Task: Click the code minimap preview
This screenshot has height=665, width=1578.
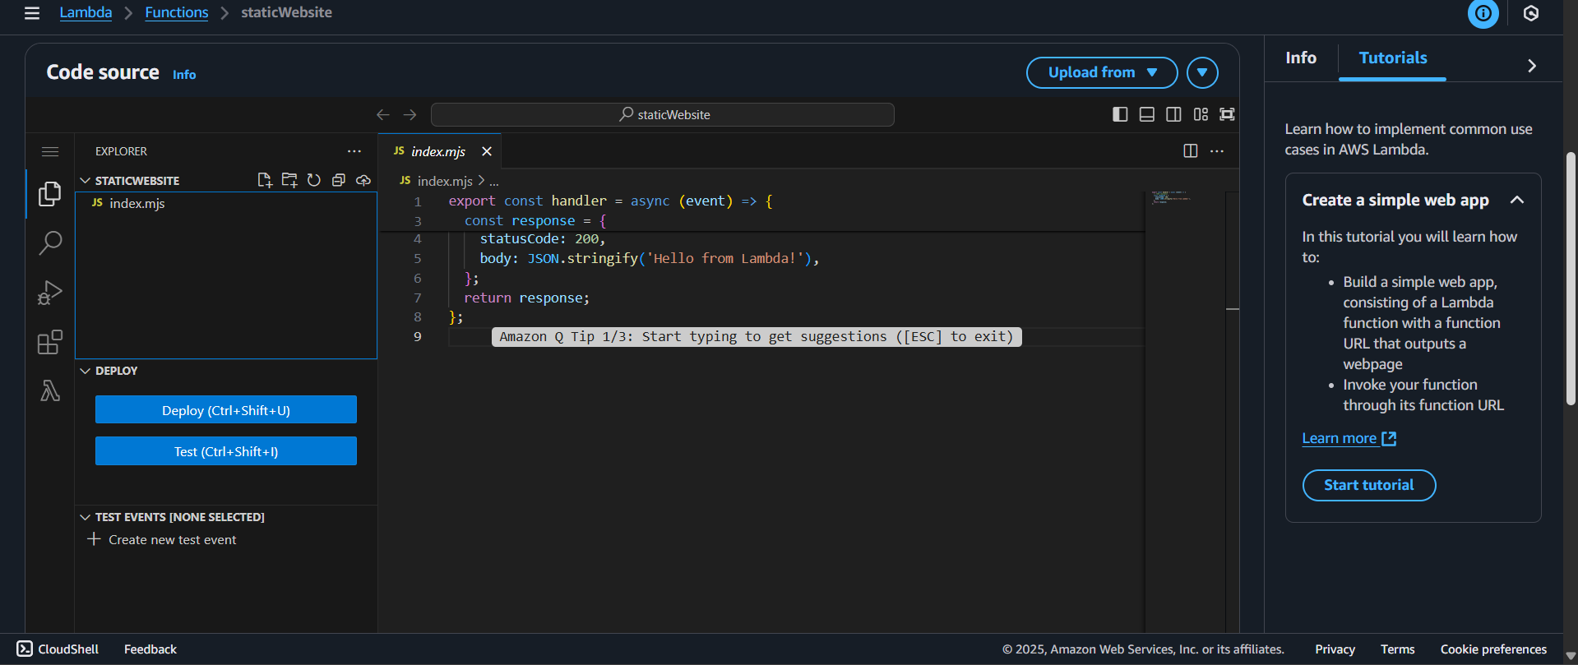Action: [x=1172, y=197]
